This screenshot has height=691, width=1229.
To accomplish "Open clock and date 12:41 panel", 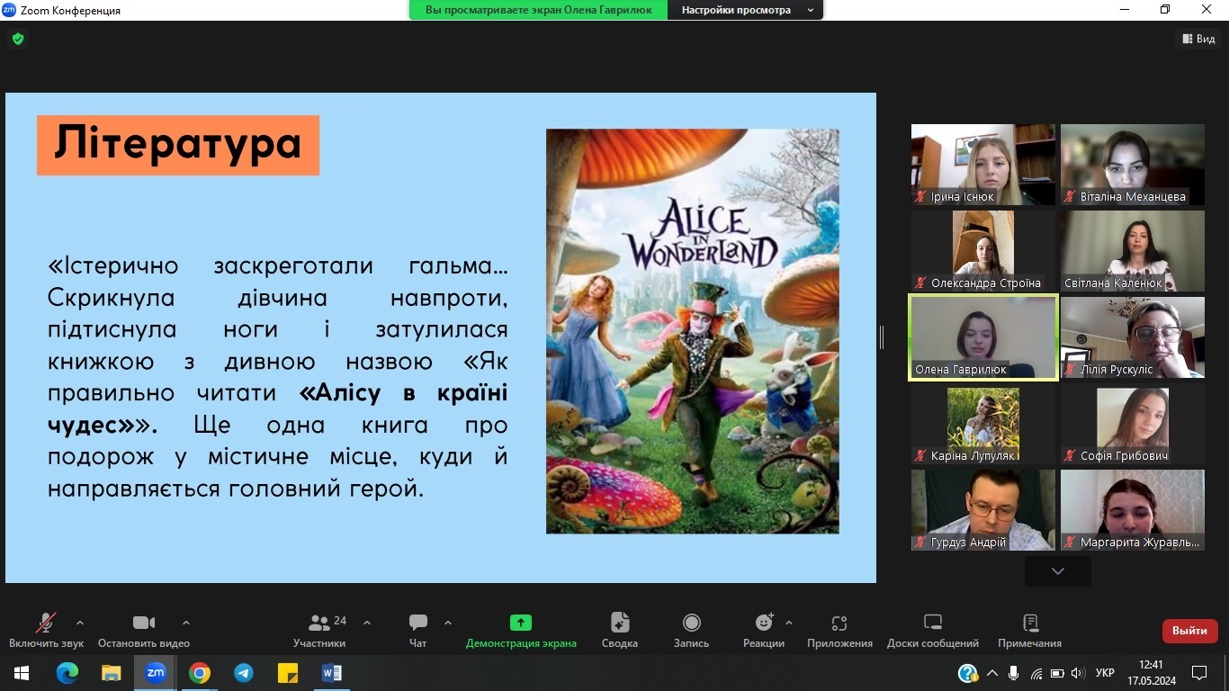I will 1151,673.
